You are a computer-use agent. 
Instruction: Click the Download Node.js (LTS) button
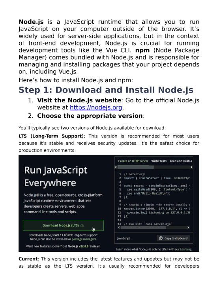pyautogui.click(x=63, y=225)
